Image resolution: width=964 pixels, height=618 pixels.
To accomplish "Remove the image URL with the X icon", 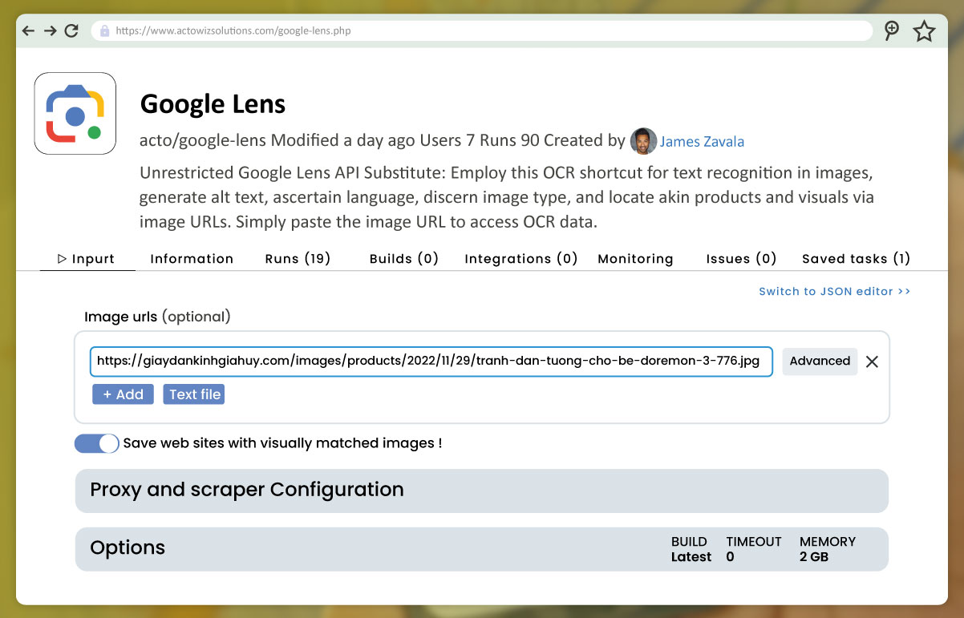I will coord(872,362).
